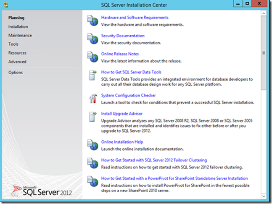The width and height of the screenshot is (272, 204).
Task: Open the Security Documentation link
Action: click(x=123, y=36)
